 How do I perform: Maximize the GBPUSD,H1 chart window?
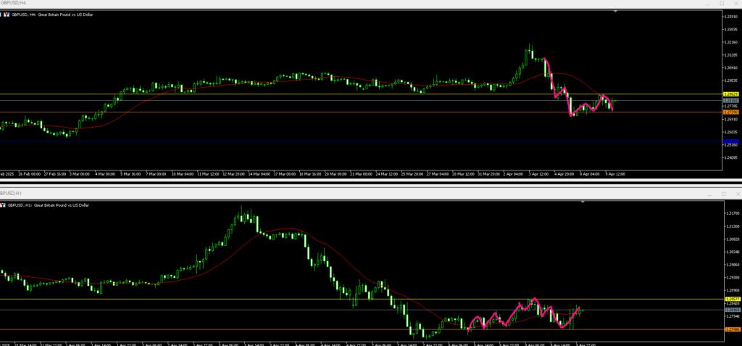click(x=721, y=194)
